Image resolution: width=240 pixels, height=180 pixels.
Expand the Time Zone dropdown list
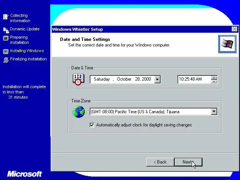pyautogui.click(x=214, y=112)
